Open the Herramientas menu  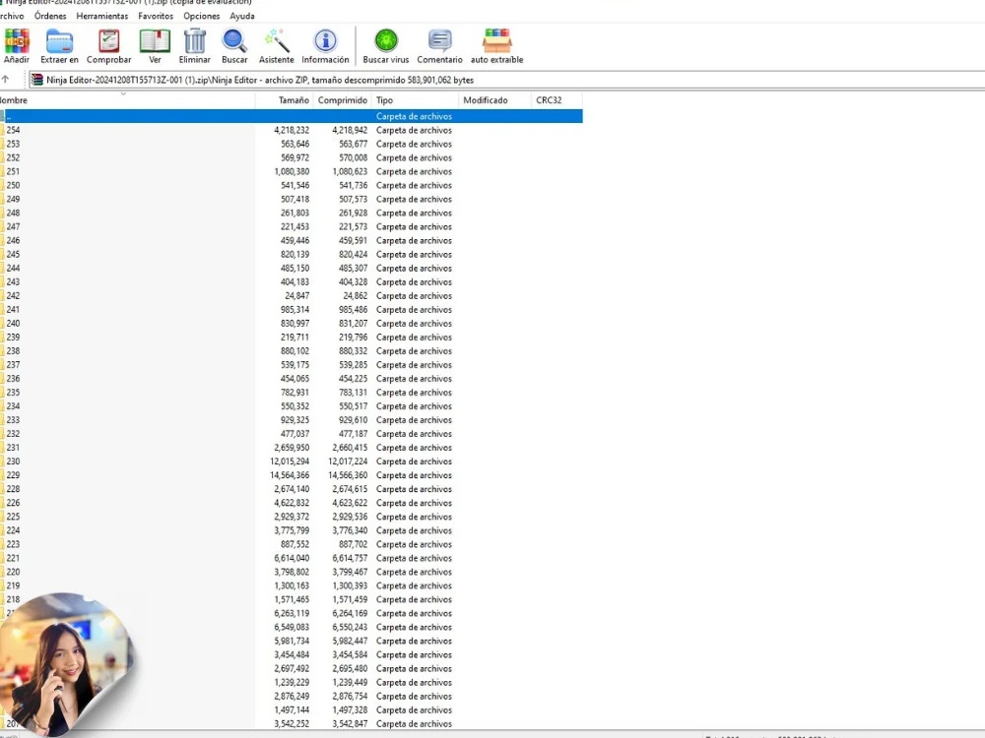[x=102, y=16]
